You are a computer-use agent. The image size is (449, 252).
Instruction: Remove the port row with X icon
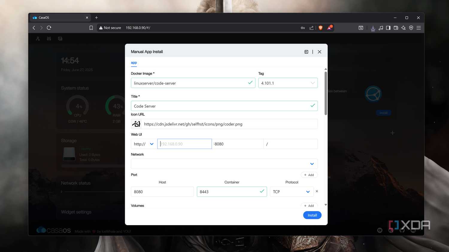pos(317,191)
